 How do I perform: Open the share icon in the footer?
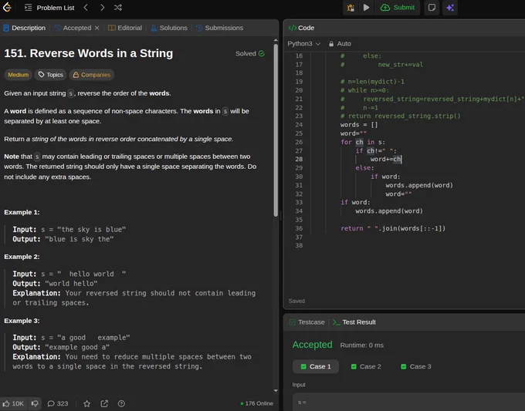tap(104, 403)
